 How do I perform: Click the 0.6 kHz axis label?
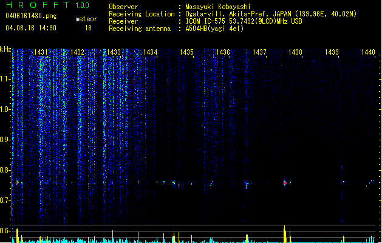[x=5, y=231]
